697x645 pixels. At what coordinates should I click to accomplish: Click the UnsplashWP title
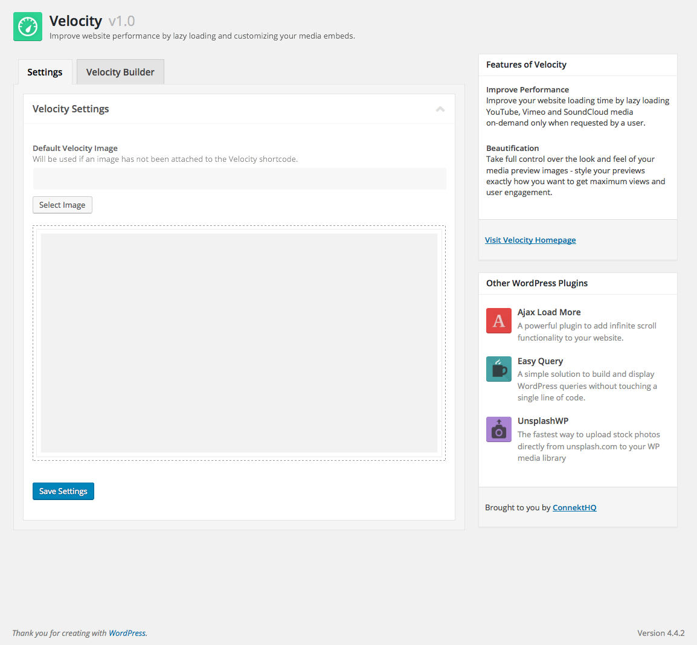pyautogui.click(x=543, y=421)
